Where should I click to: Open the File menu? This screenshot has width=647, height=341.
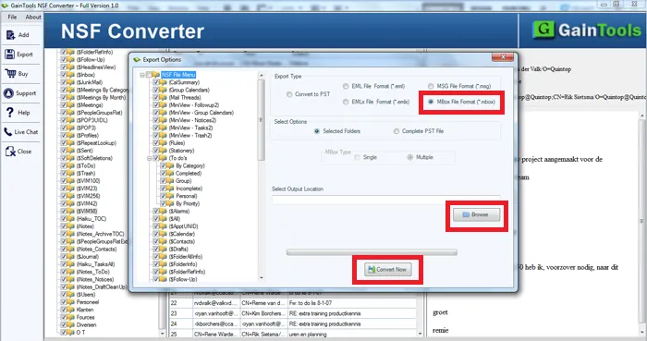(x=12, y=17)
